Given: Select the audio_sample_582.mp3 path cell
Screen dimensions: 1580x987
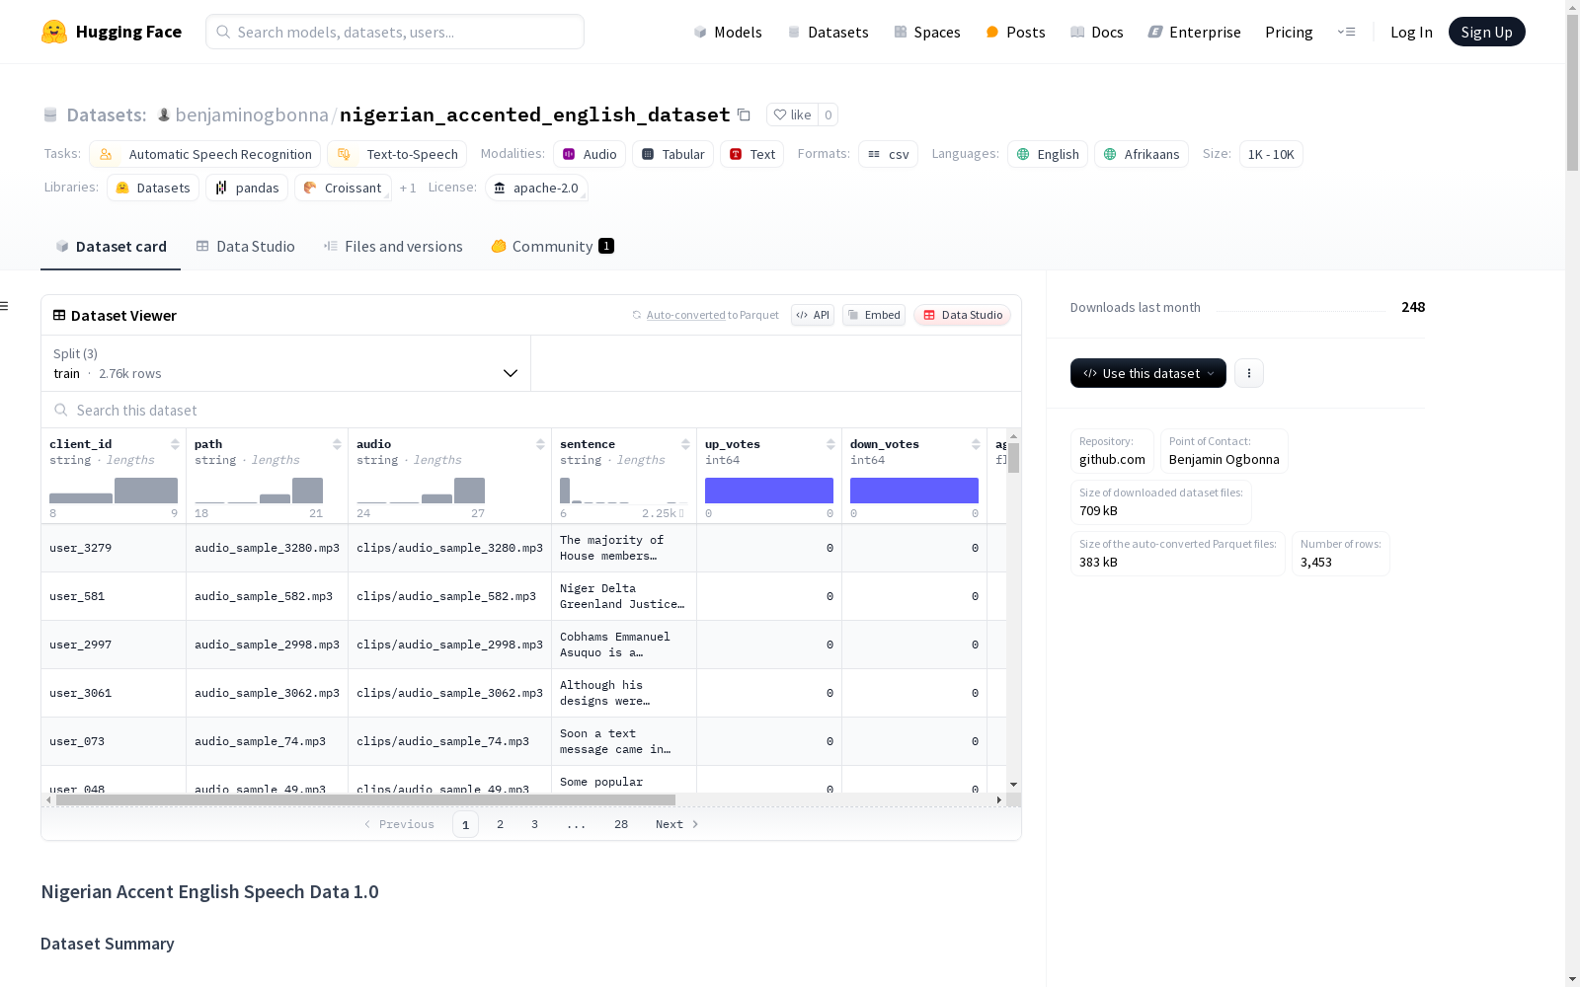Looking at the screenshot, I should 267,596.
